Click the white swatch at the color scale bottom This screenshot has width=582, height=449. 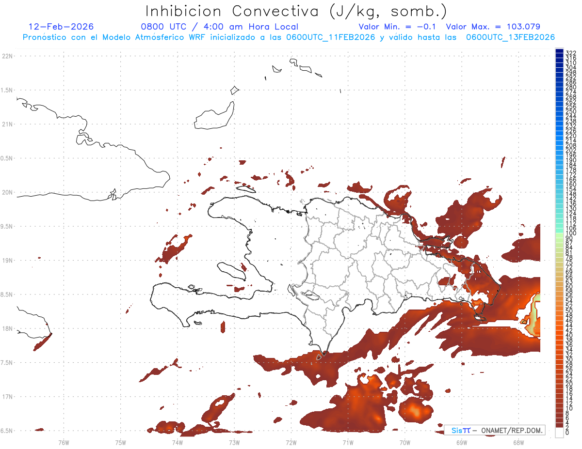point(559,432)
